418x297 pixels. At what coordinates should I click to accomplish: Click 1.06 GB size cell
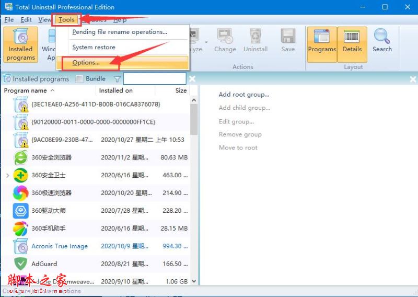coord(177,281)
